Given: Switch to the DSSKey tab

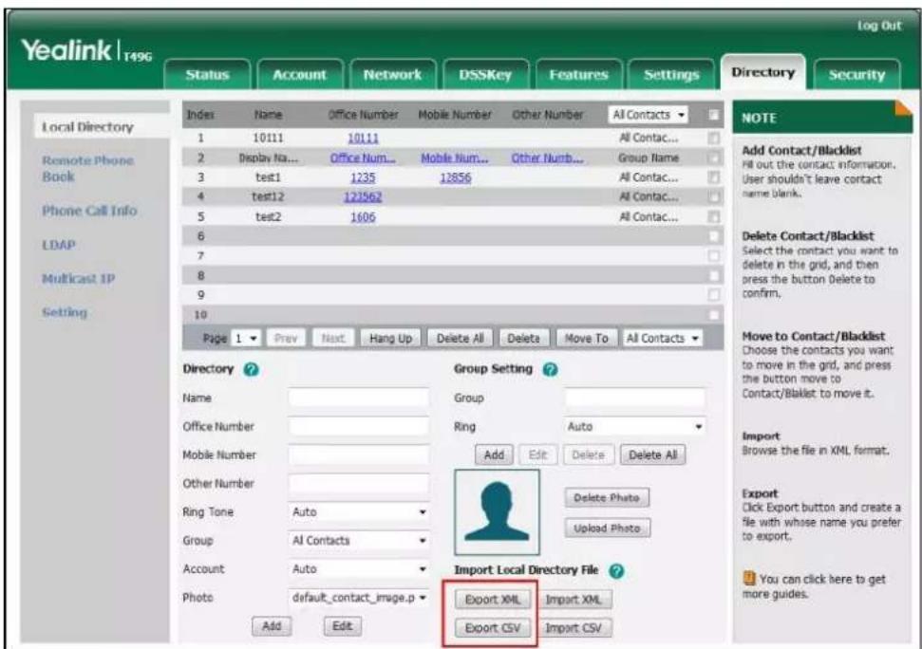Looking at the screenshot, I should click(485, 75).
